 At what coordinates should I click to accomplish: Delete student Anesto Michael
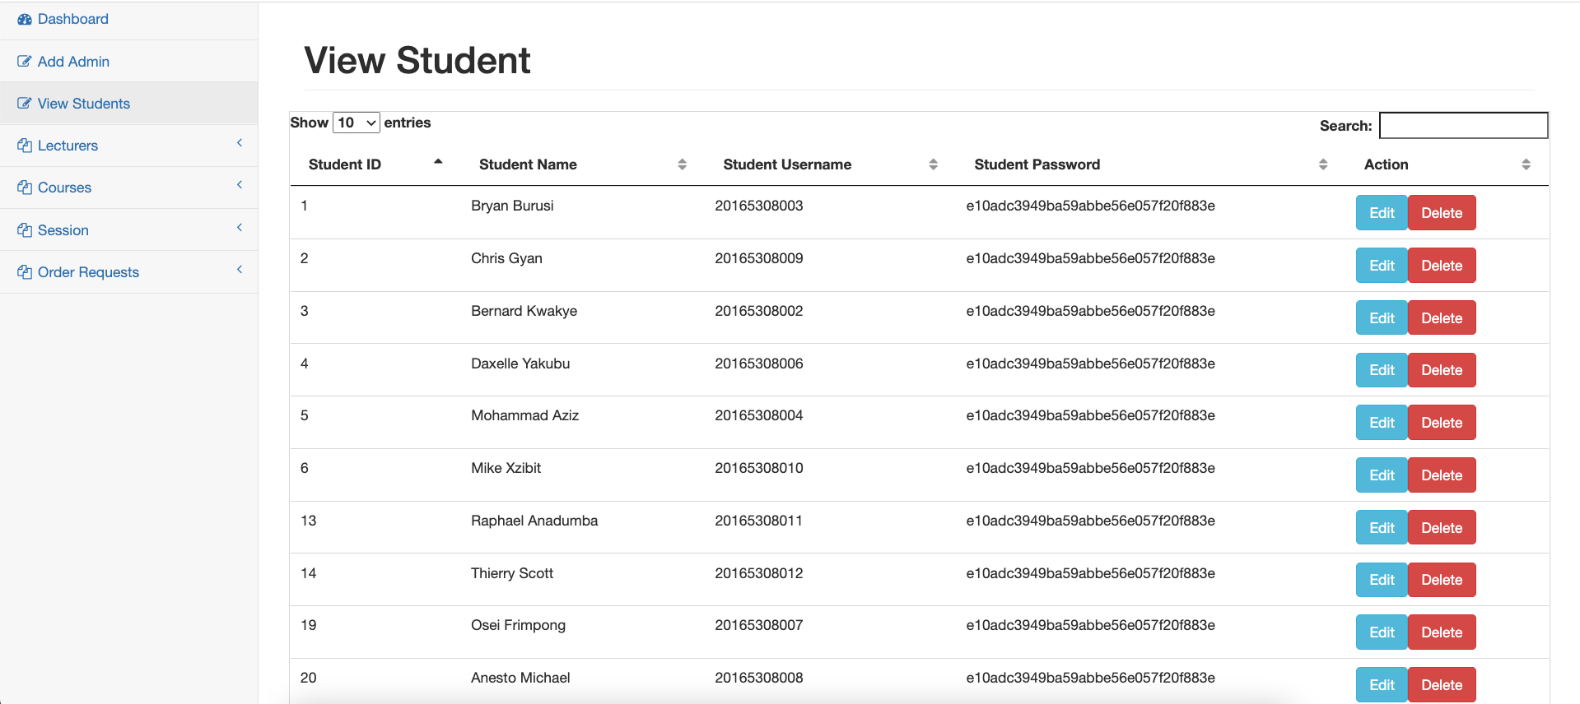pyautogui.click(x=1442, y=685)
